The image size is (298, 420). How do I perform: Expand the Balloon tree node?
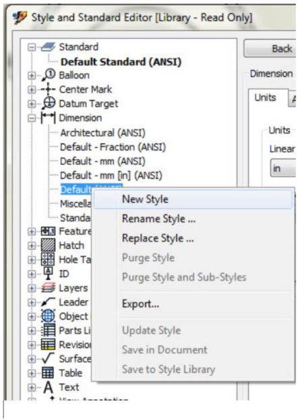[x=32, y=75]
